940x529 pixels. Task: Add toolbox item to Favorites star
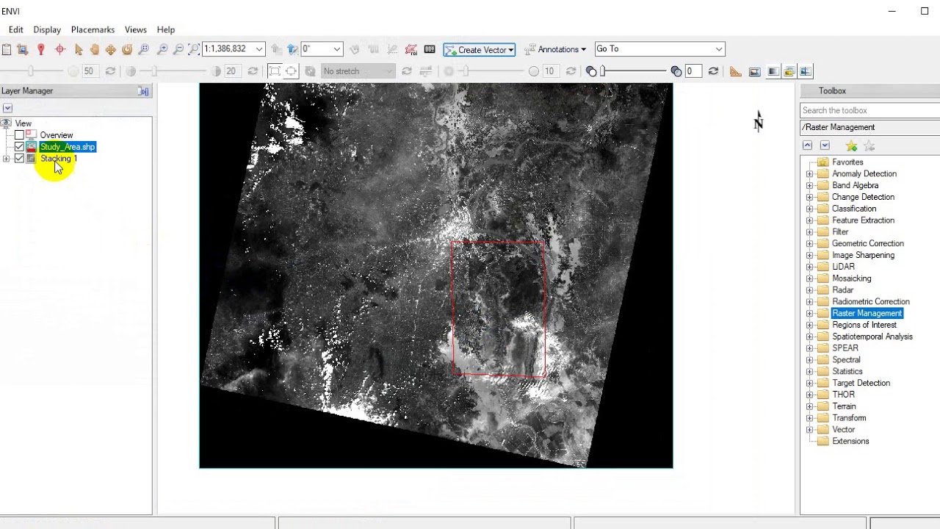[x=851, y=145]
